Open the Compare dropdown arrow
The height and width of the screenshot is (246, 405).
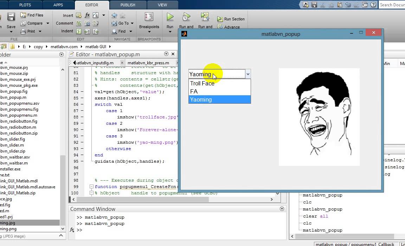(x=48, y=23)
